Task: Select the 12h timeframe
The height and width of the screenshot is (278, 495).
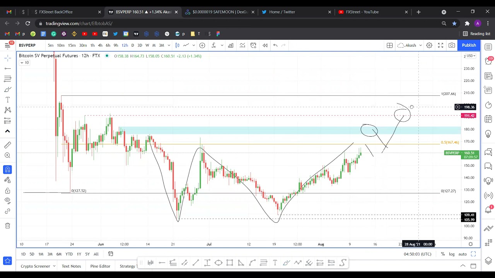Action: [125, 45]
